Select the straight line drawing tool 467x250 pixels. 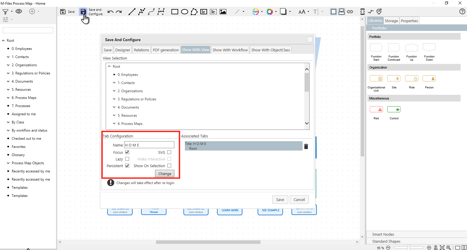132,12
